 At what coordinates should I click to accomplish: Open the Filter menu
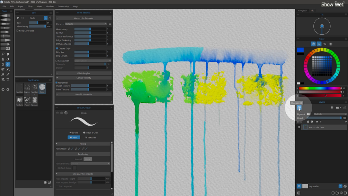[30, 7]
